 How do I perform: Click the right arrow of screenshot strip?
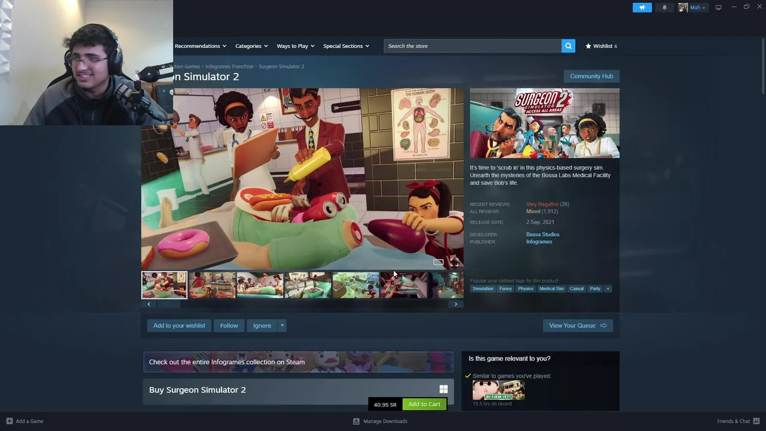pyautogui.click(x=455, y=304)
